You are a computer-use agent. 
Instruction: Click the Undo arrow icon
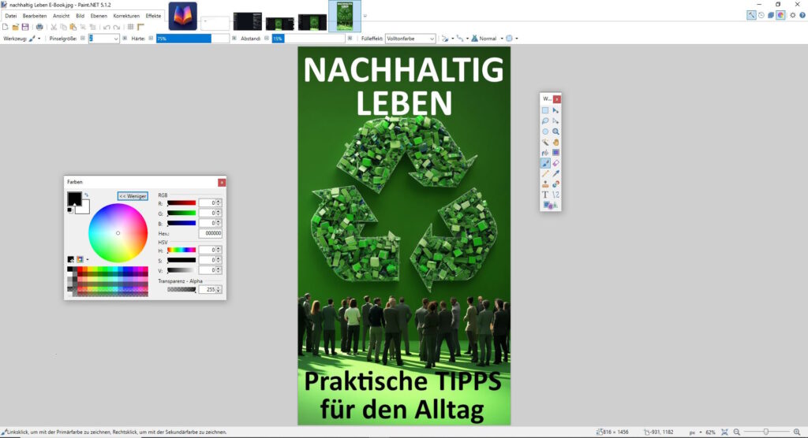click(x=107, y=27)
